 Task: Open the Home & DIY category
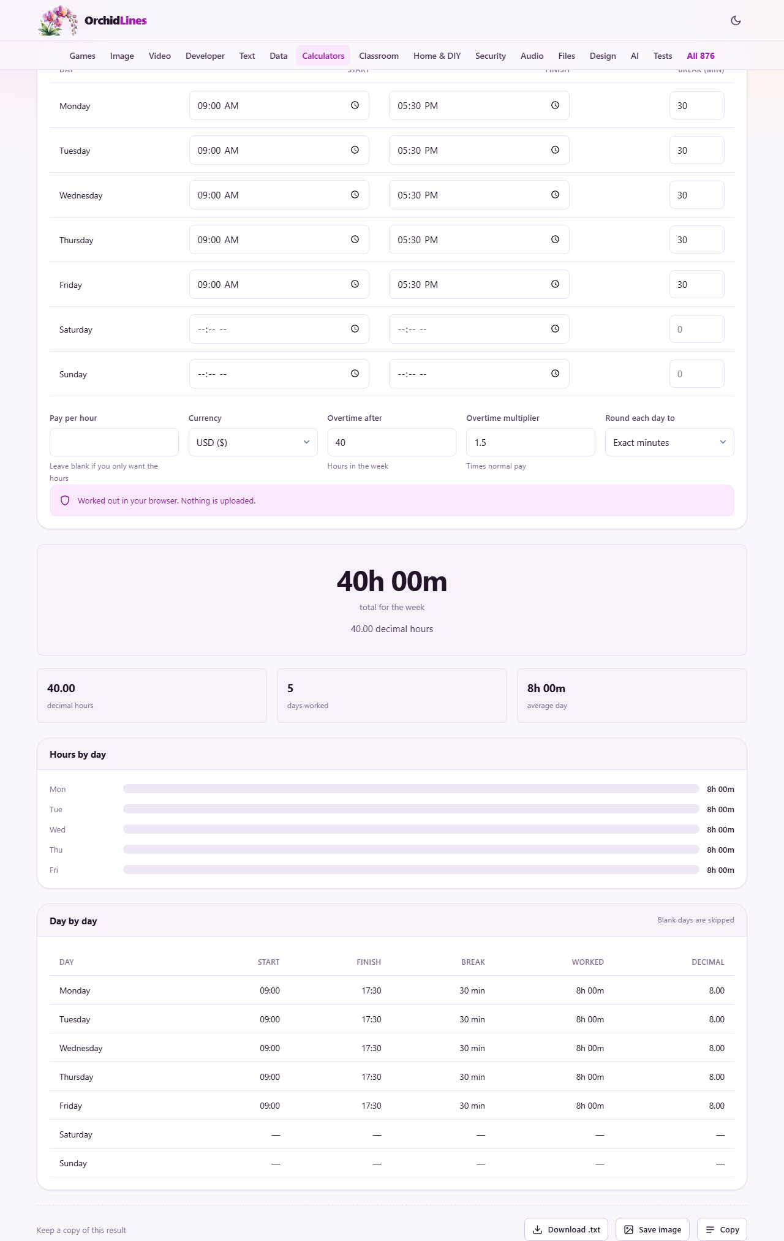[x=437, y=56]
